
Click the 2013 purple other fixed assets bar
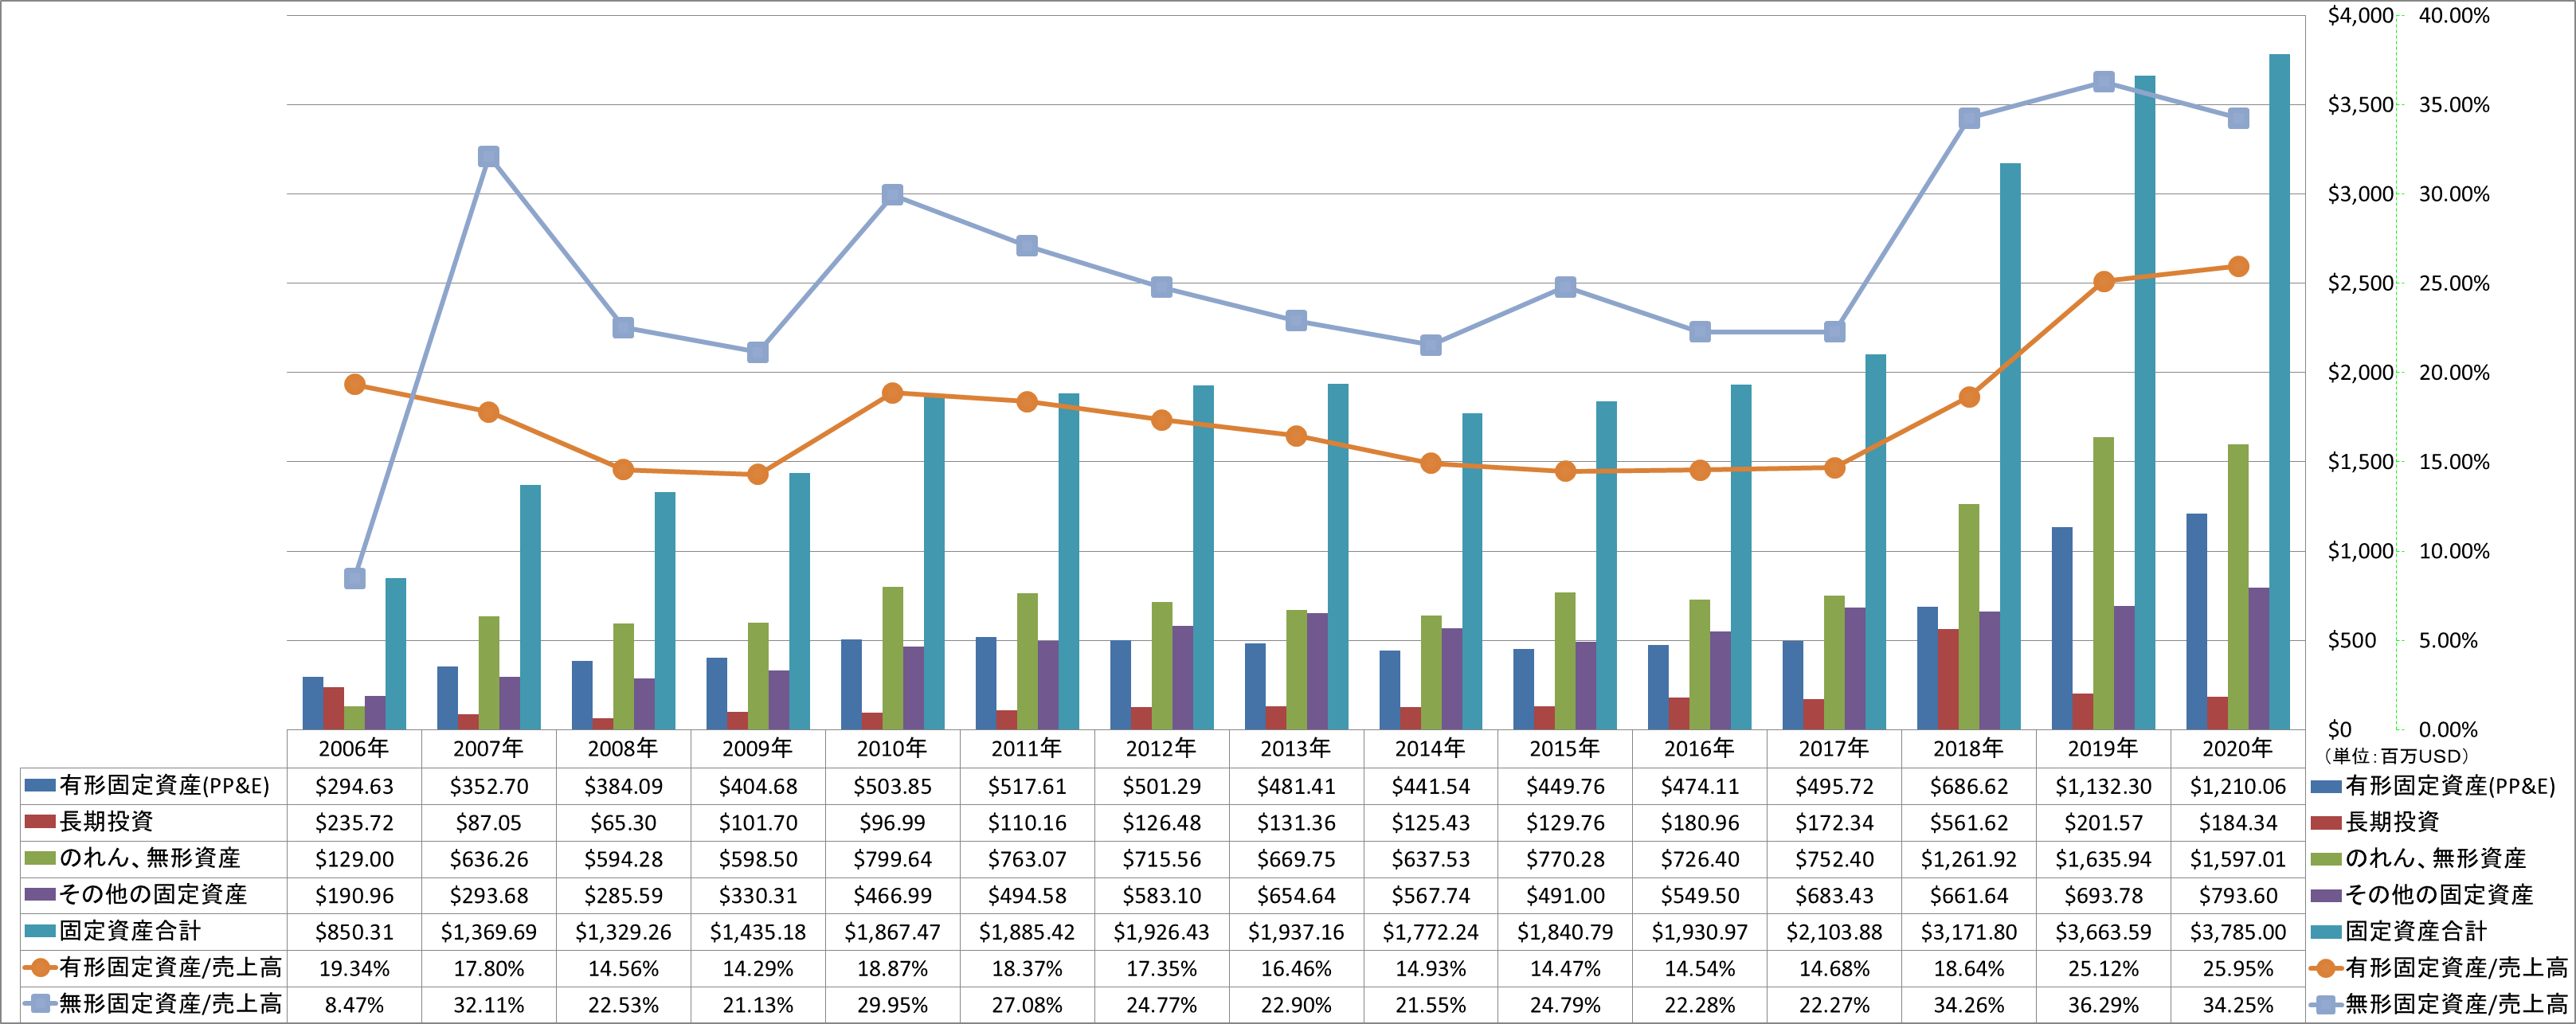(1317, 671)
